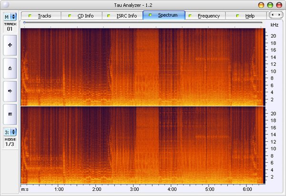This screenshot has height=196, width=286.
Task: Click the right arrow play button
Action: [10, 91]
